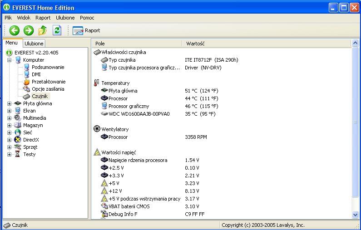Click the Właściwości czujnika chip icon
Screen dimensions: 361x230
pos(97,52)
